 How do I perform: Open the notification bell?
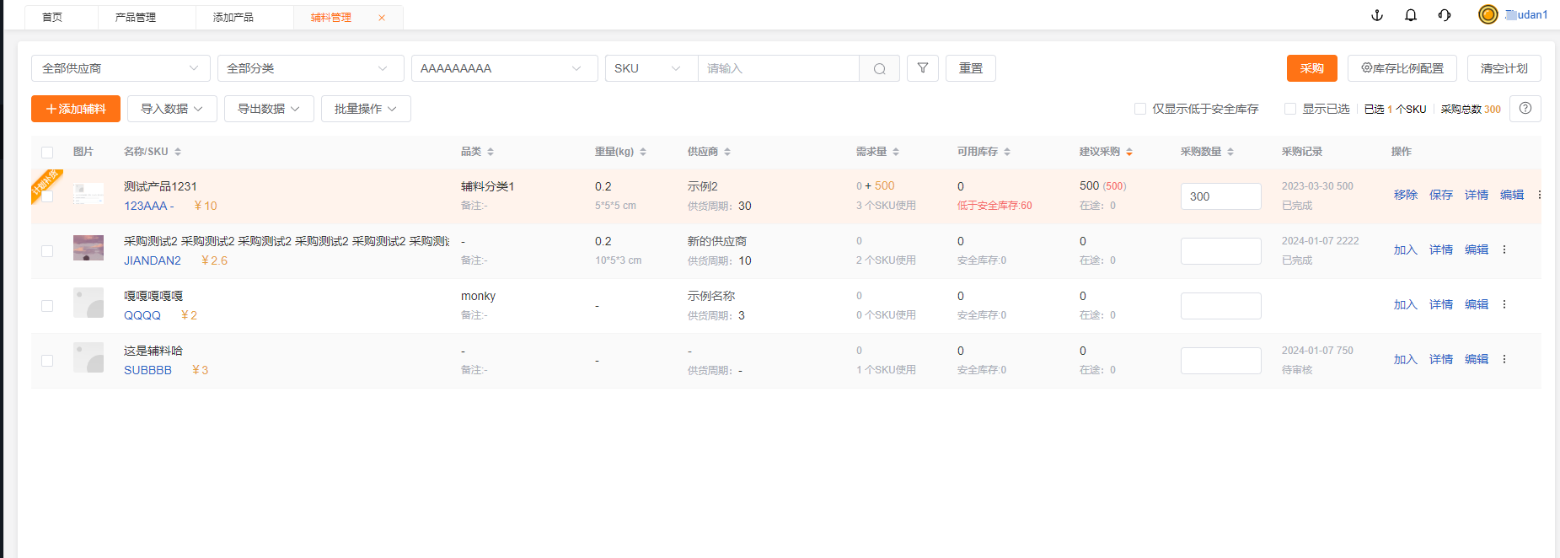click(x=1411, y=15)
